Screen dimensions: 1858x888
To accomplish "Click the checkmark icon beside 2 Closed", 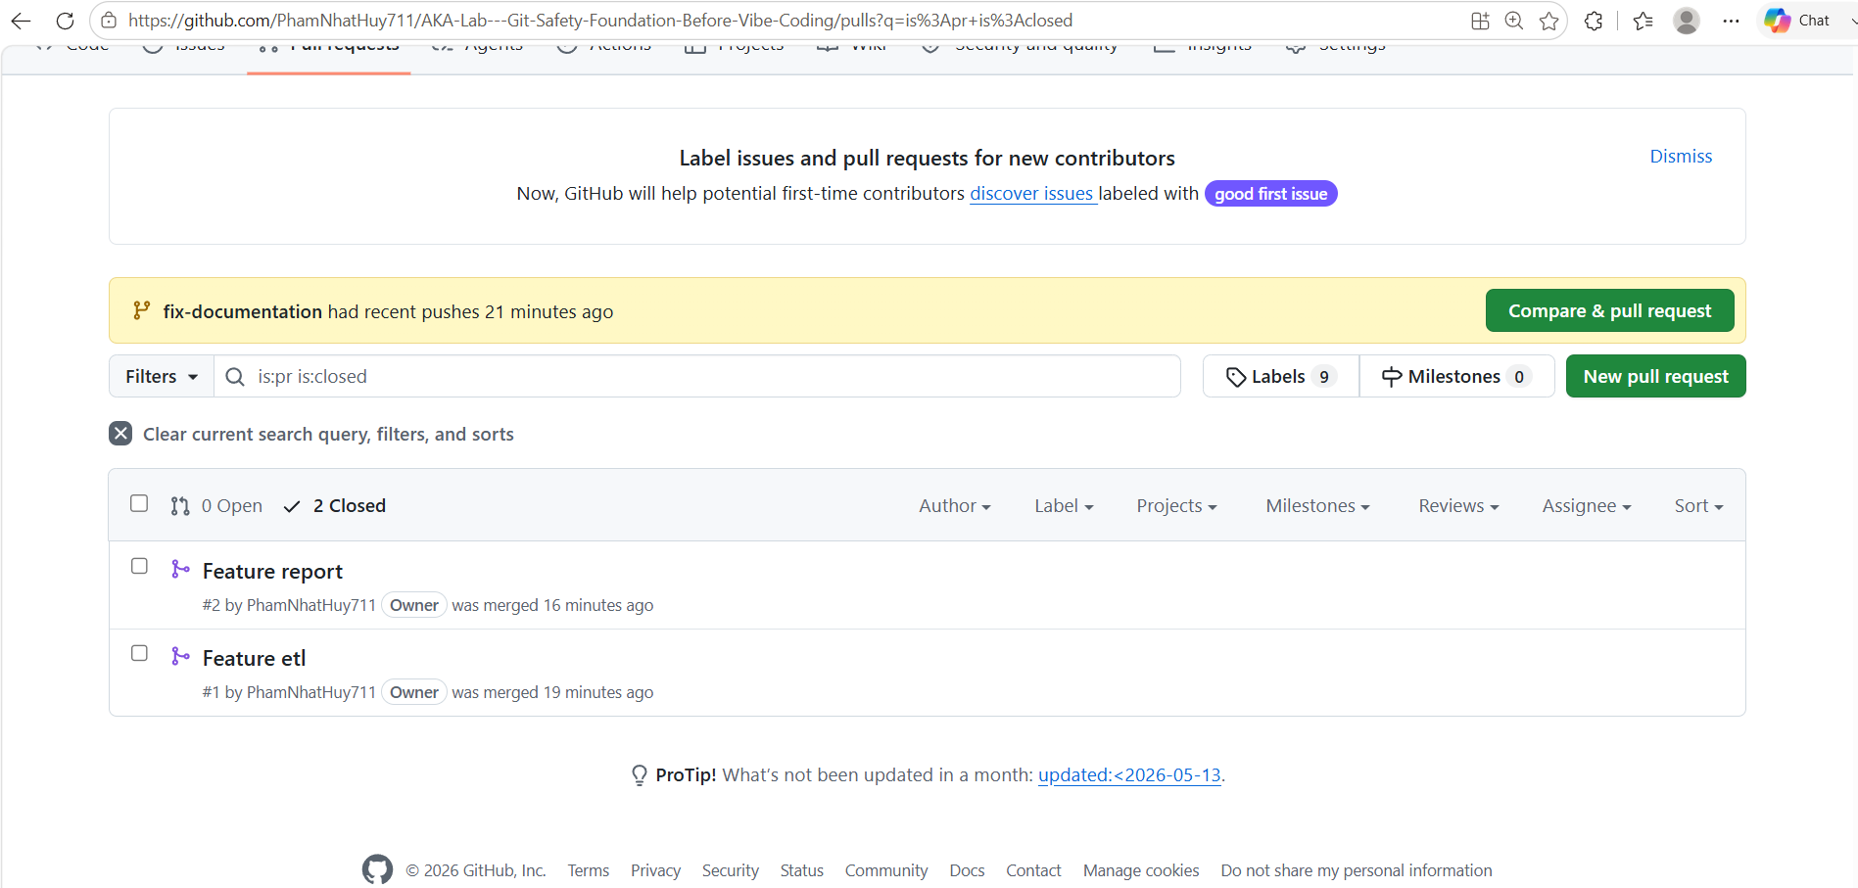I will click(292, 506).
